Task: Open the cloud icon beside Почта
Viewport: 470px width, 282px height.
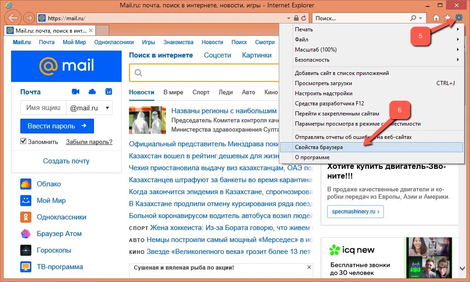Action: [92, 92]
